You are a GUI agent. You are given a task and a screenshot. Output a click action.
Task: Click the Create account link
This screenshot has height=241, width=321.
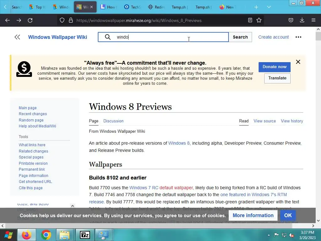pyautogui.click(x=273, y=37)
